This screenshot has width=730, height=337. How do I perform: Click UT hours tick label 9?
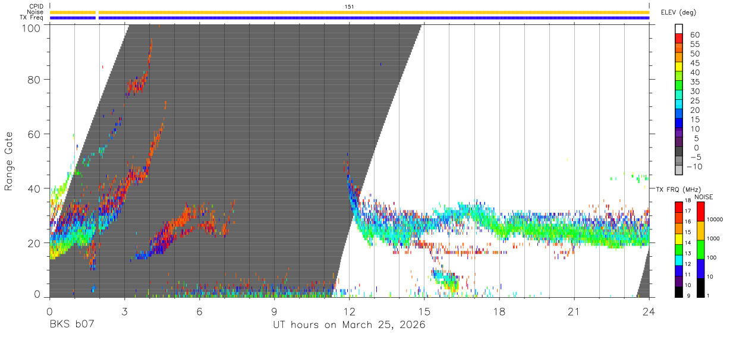275,311
